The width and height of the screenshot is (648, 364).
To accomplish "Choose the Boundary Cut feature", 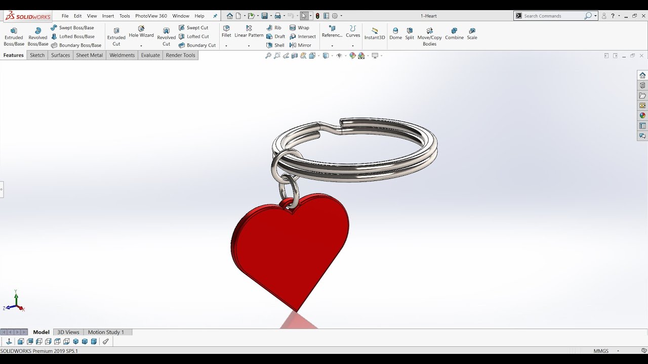I will (197, 45).
